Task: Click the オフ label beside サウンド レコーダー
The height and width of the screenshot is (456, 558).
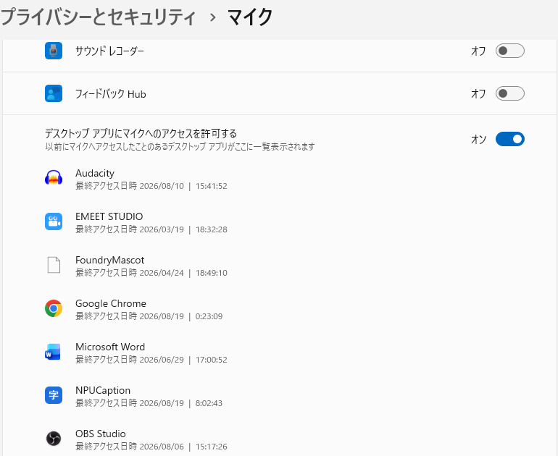Action: (478, 51)
